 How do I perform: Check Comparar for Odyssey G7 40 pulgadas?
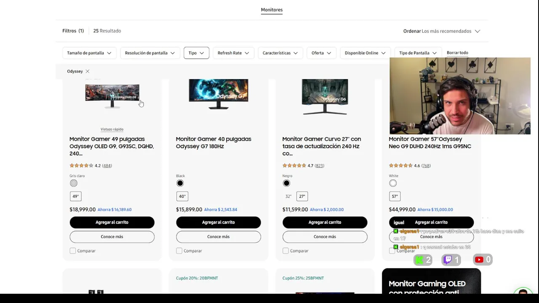179,251
